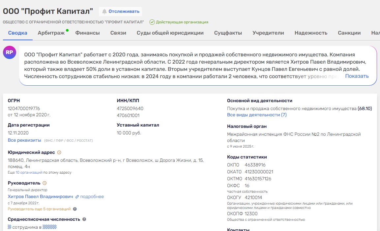Image resolution: width=380 pixels, height=231 pixels.
Task: Click ОКОПФ code 12300
Action: point(251,214)
